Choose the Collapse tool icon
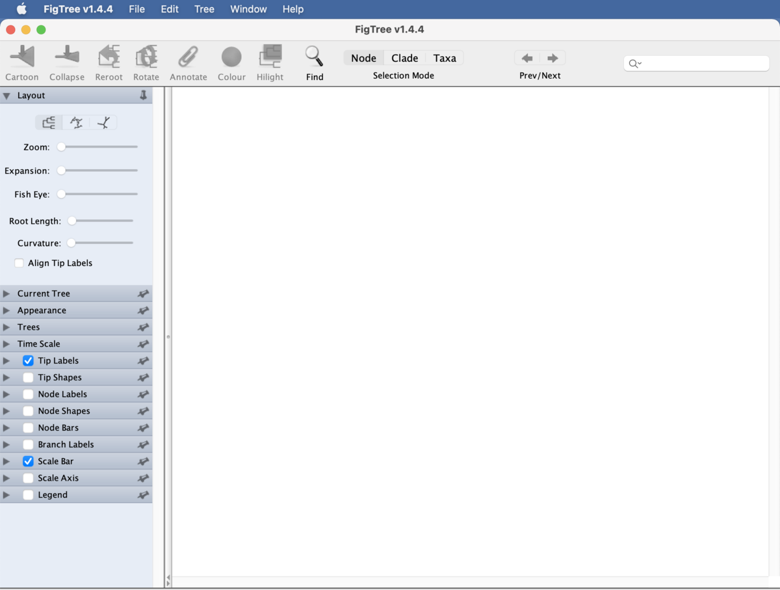Screen dimensions: 780x590 pyautogui.click(x=67, y=57)
